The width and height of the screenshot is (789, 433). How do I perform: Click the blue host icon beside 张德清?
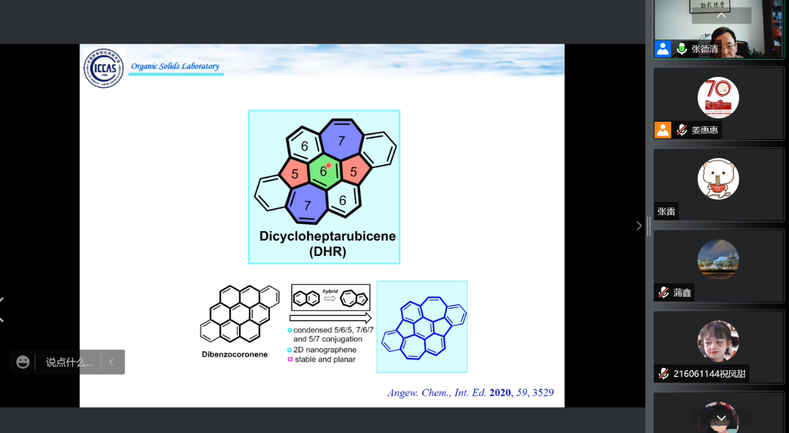[x=663, y=49]
